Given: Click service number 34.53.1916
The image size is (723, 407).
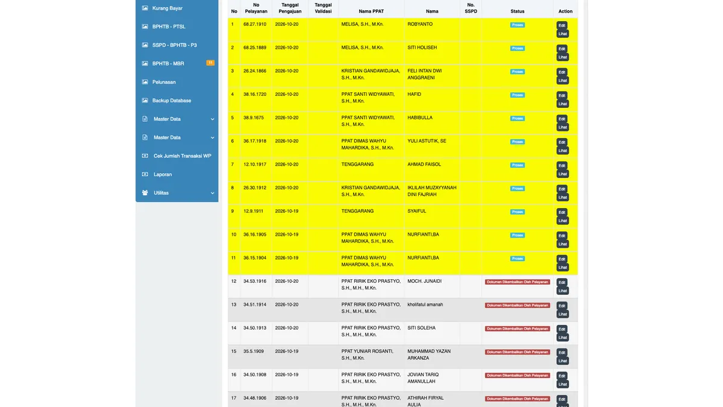Looking at the screenshot, I should tap(255, 281).
